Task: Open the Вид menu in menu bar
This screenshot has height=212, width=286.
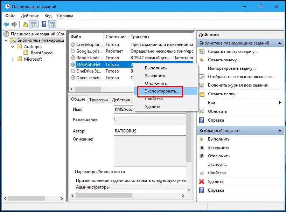Action: point(48,16)
